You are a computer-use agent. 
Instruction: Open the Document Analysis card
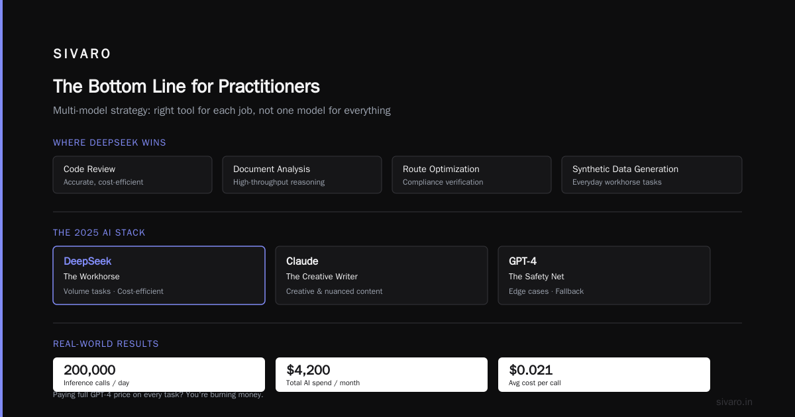point(302,175)
